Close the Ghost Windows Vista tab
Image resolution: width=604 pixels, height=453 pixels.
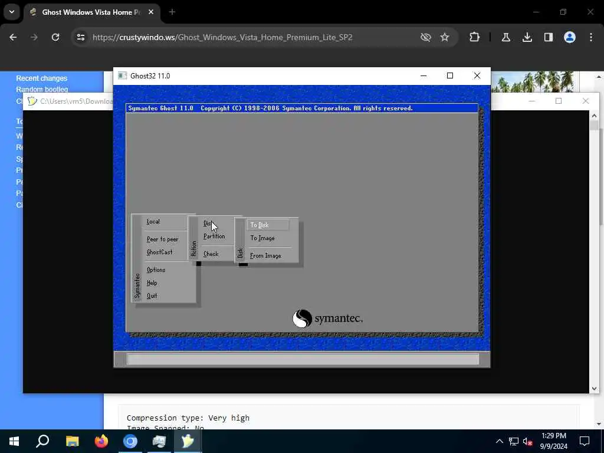pyautogui.click(x=151, y=12)
